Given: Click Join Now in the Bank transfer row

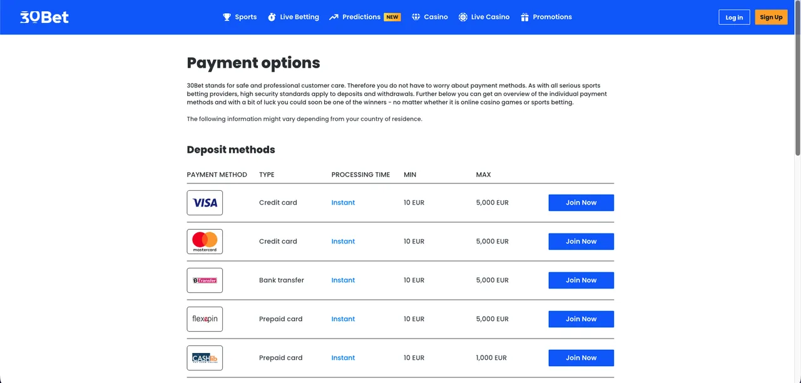Looking at the screenshot, I should [581, 280].
